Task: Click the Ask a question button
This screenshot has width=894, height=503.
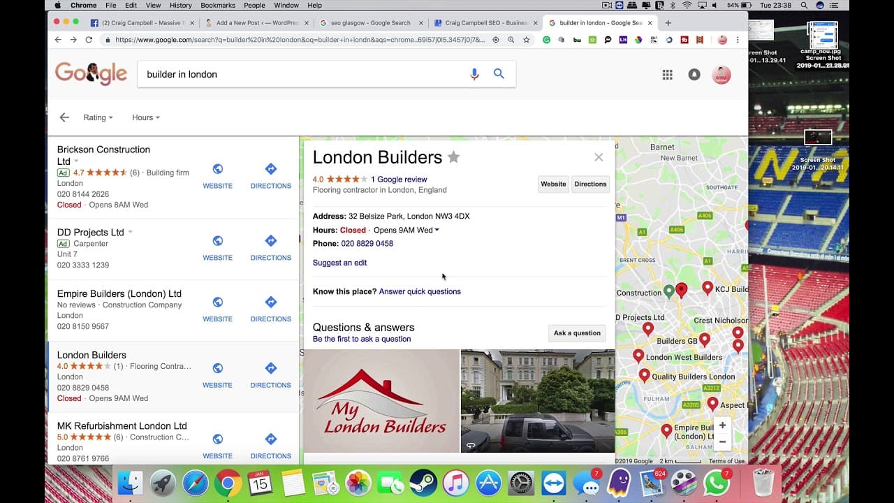Action: coord(577,333)
